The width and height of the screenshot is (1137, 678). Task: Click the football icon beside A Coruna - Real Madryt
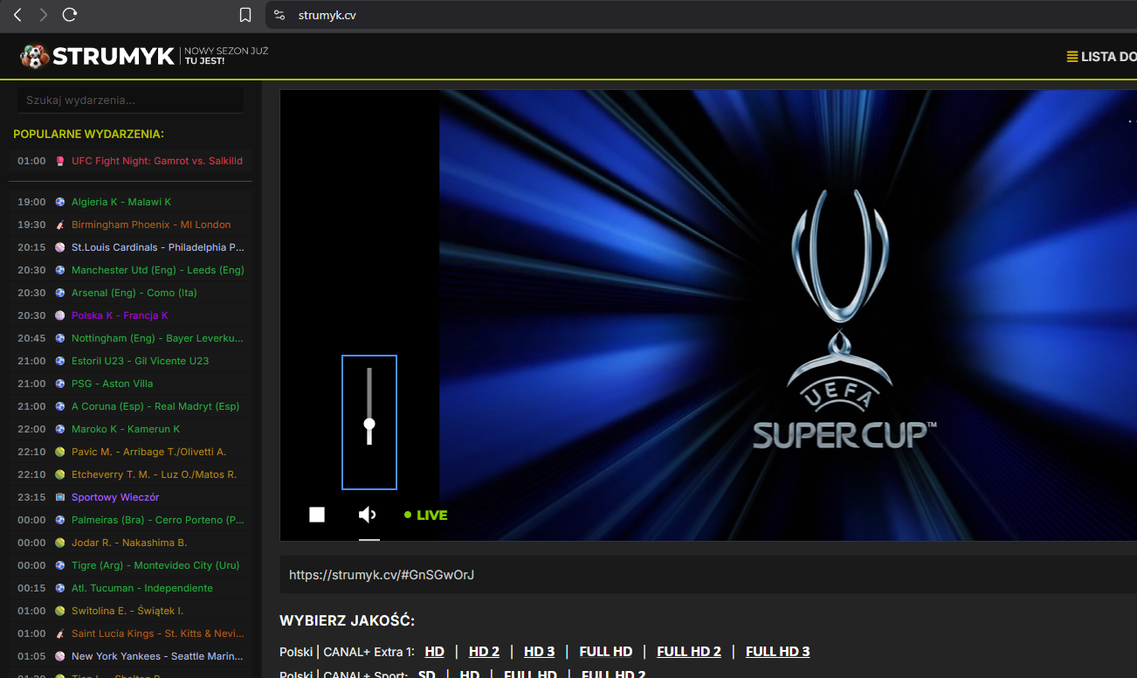[x=60, y=406]
